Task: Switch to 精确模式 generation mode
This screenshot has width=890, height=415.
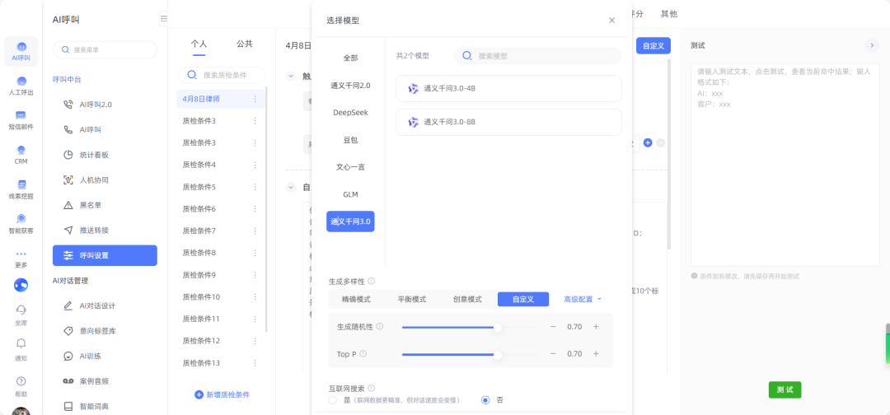Action: [x=356, y=299]
